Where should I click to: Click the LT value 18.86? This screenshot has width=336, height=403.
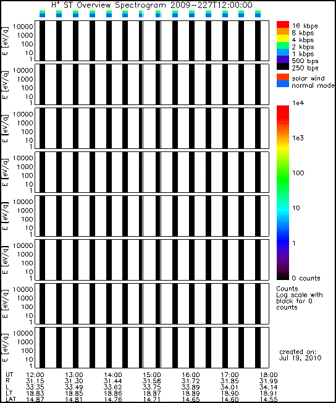(x=113, y=393)
